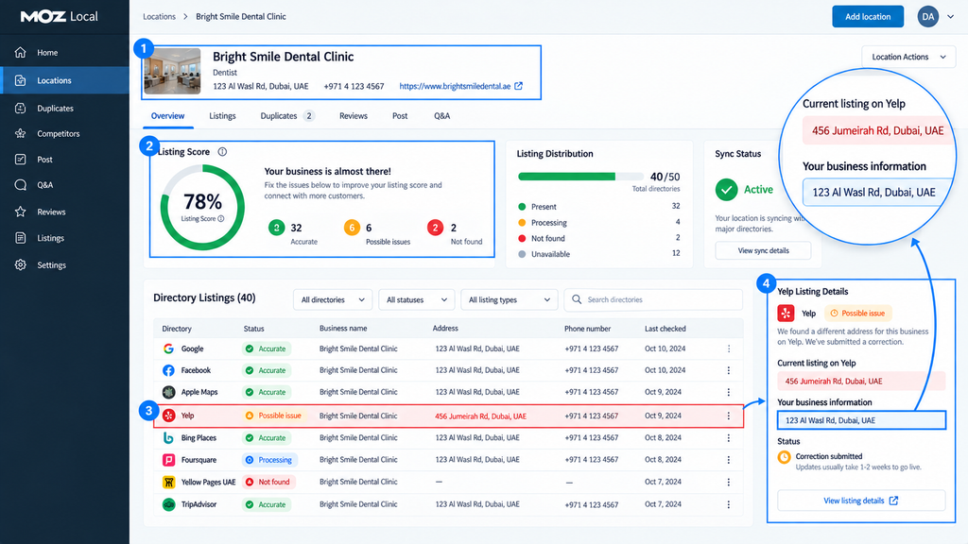
Task: Open the All listing types dropdown
Action: [510, 299]
